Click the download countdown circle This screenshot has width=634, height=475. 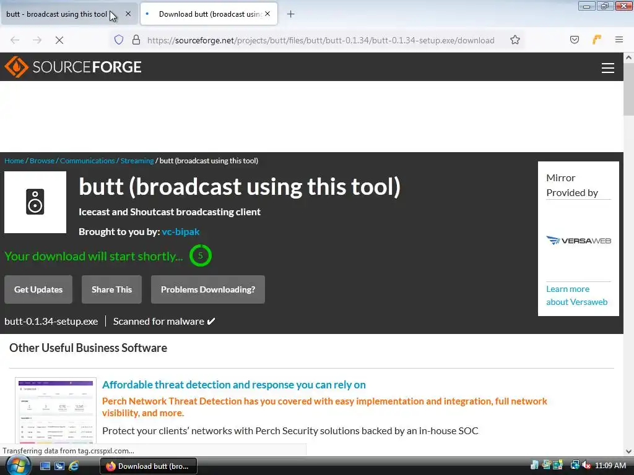point(200,255)
